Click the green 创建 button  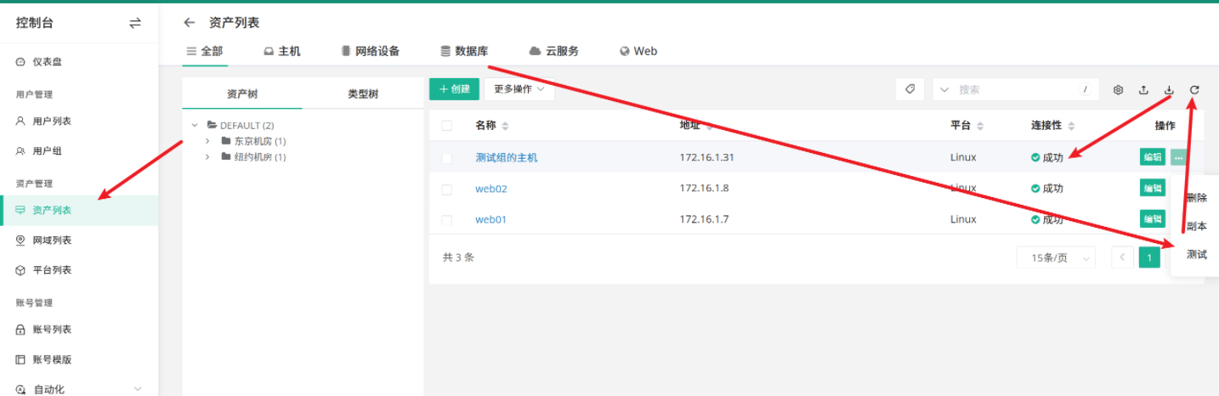pos(455,89)
